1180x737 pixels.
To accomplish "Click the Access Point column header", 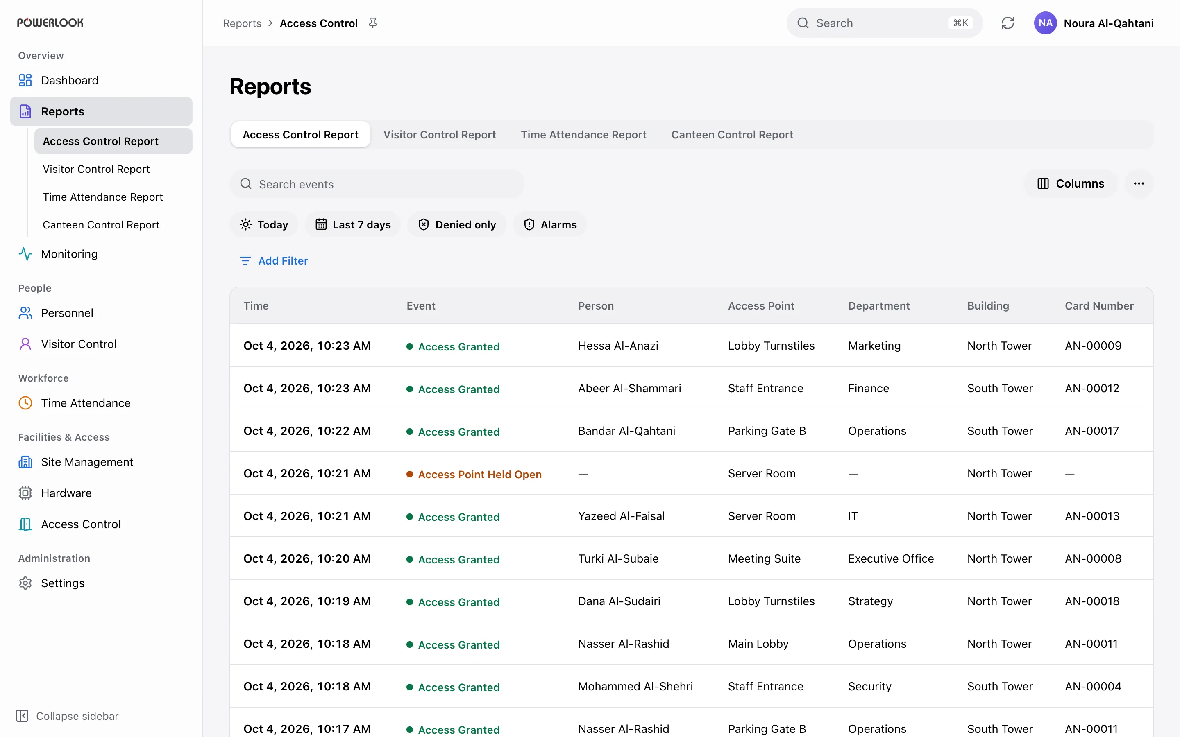I will pos(761,305).
